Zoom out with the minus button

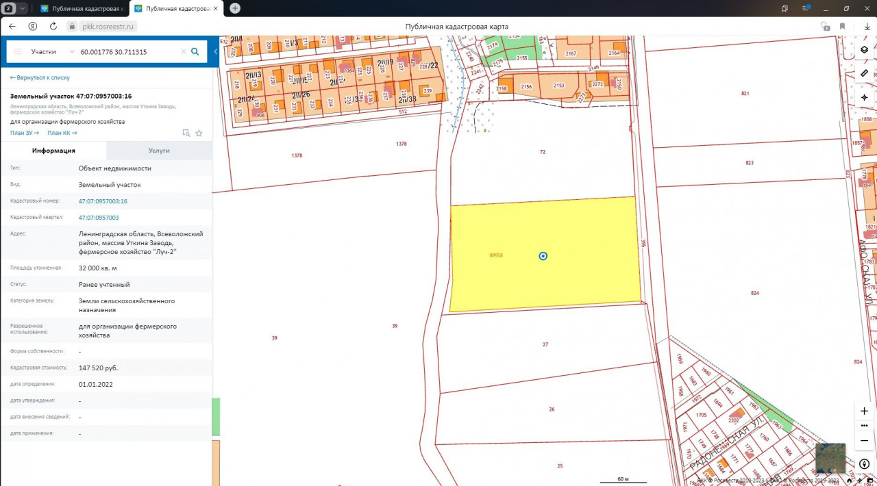[x=864, y=439]
